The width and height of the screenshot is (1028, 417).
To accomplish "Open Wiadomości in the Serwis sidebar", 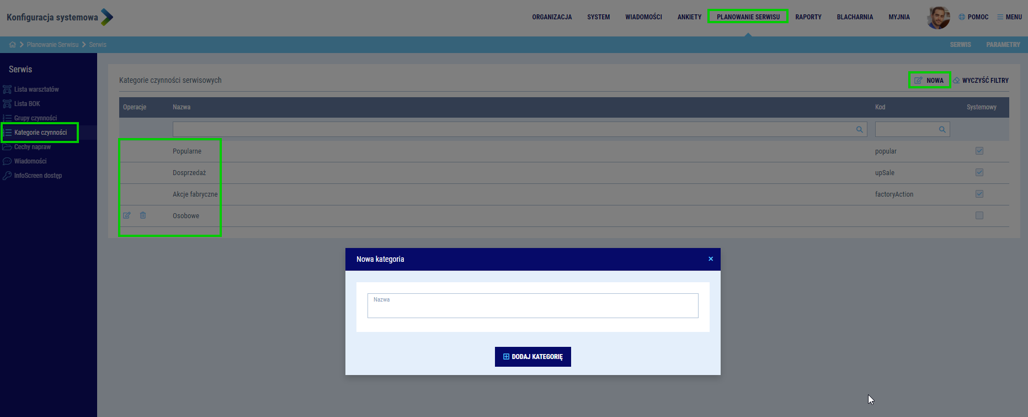I will [x=30, y=161].
